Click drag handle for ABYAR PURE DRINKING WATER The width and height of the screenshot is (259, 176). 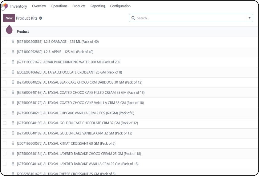pos(13,62)
